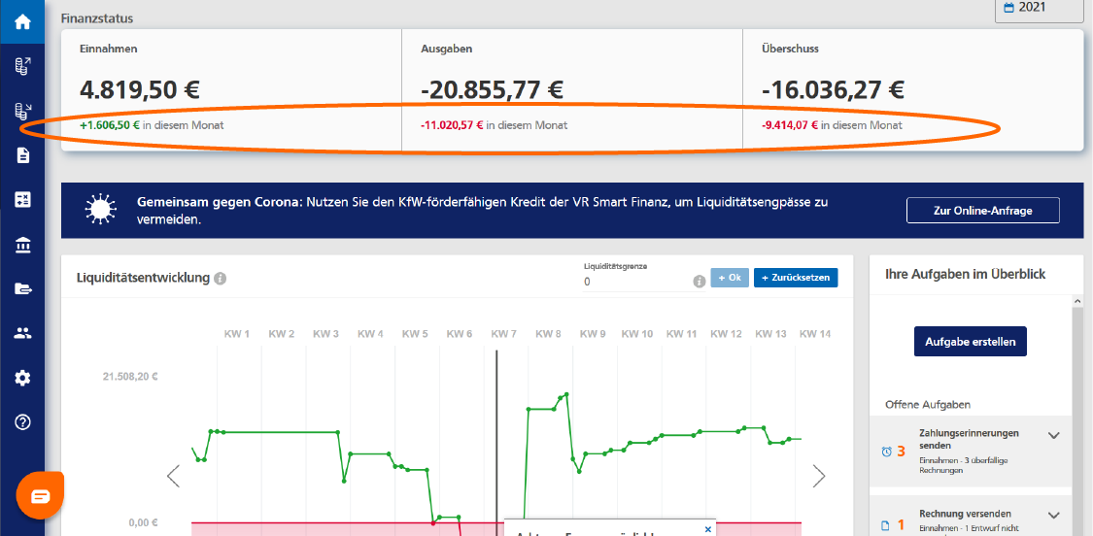Open the folder icon in sidebar
The width and height of the screenshot is (1093, 536).
22,288
